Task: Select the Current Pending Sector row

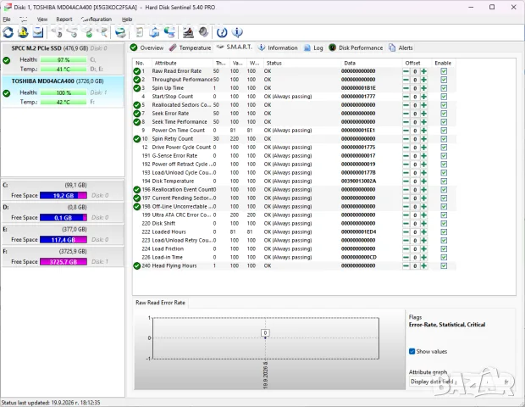Action: point(294,198)
